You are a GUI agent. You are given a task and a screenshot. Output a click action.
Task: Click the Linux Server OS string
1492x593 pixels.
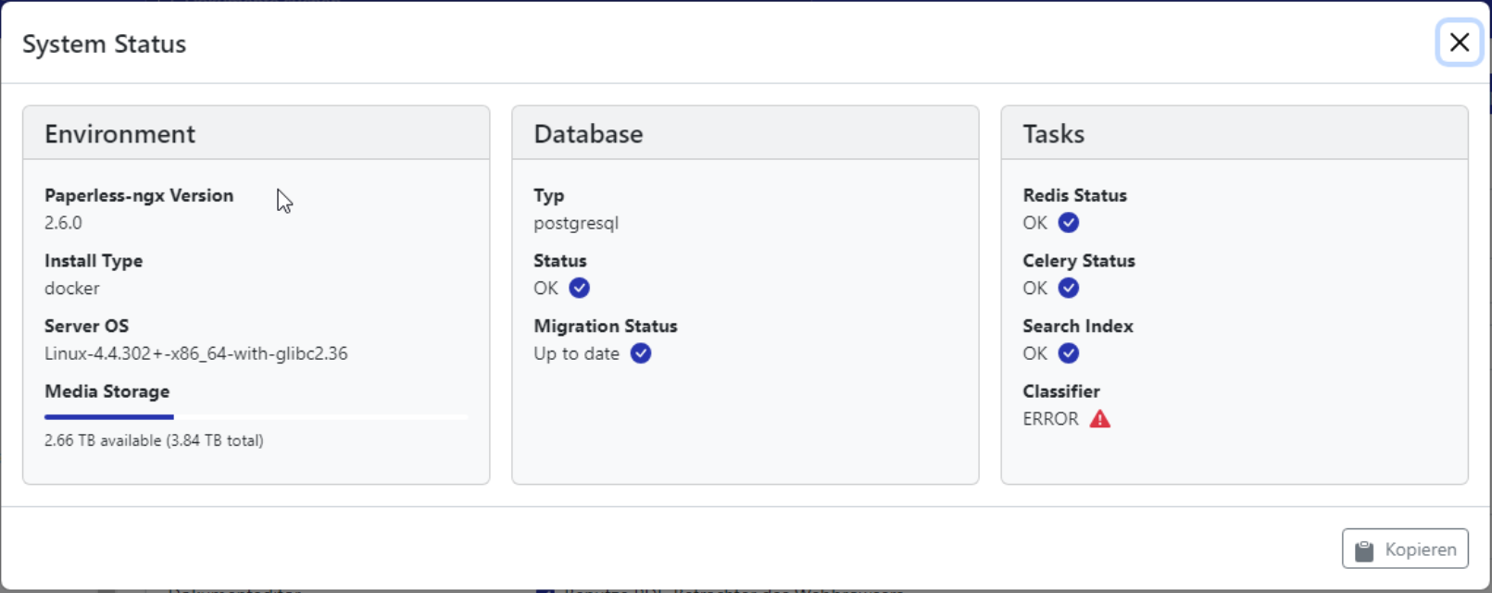click(x=195, y=353)
